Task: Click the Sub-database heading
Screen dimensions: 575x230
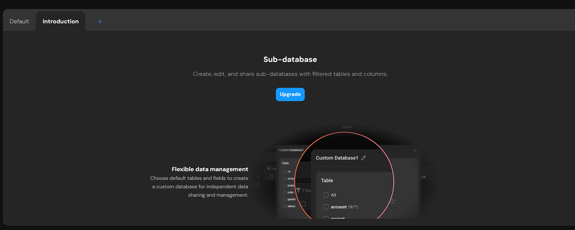Action: pyautogui.click(x=290, y=59)
